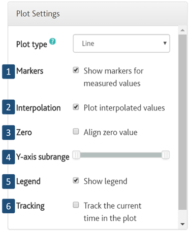
Task: Click the number 1 callout badge
Action: pos(9,71)
